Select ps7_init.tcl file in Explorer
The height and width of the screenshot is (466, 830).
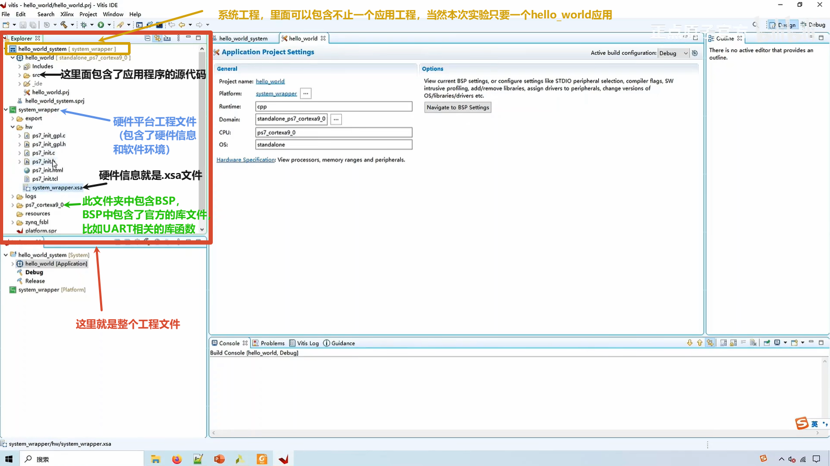click(x=45, y=179)
